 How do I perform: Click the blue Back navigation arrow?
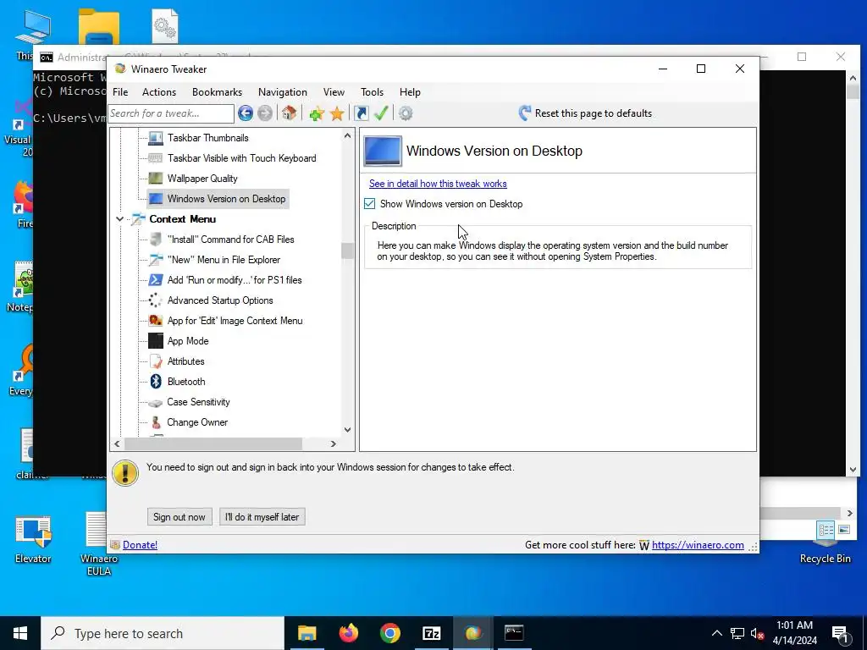pos(246,113)
